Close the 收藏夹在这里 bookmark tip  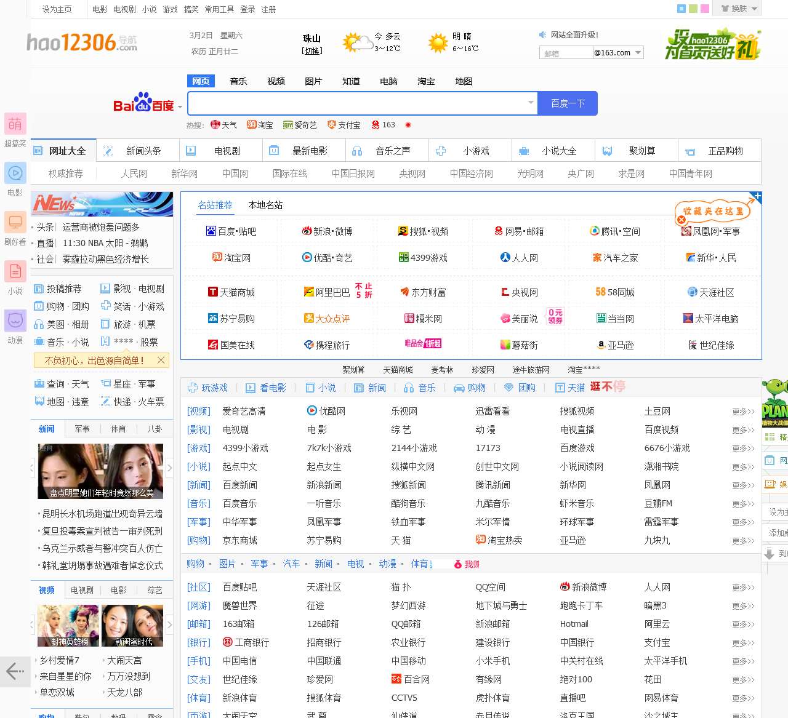(x=681, y=220)
